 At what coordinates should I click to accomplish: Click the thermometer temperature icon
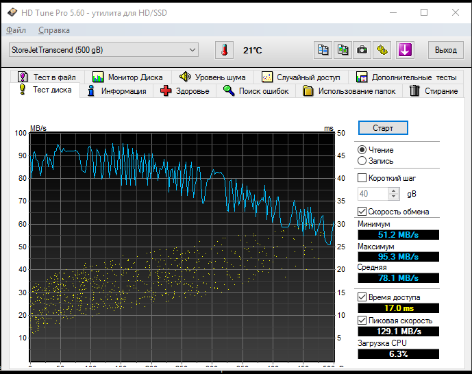(x=224, y=50)
